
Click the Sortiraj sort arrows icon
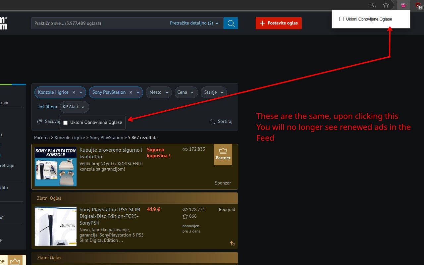(x=213, y=122)
